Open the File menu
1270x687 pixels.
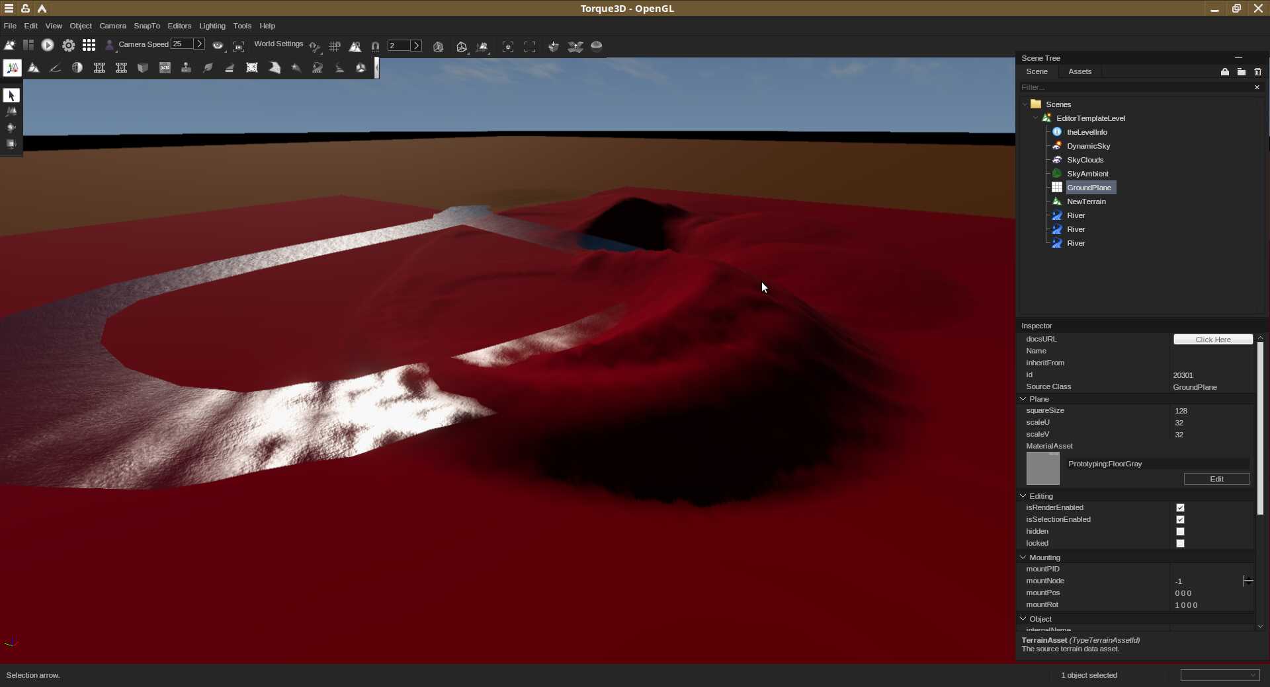point(10,26)
